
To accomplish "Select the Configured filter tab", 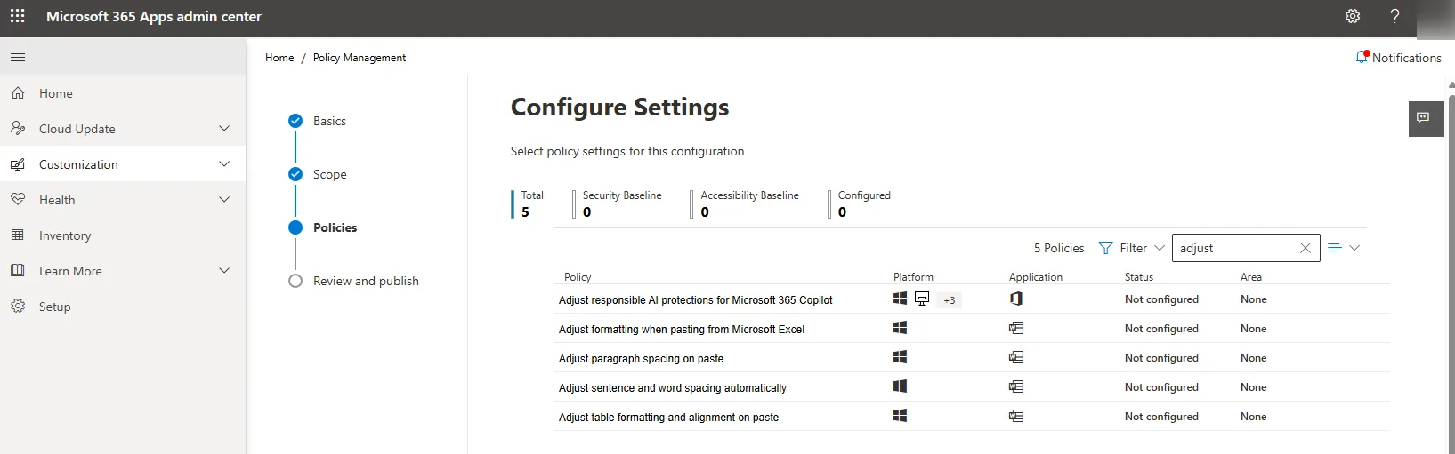I will pos(860,203).
